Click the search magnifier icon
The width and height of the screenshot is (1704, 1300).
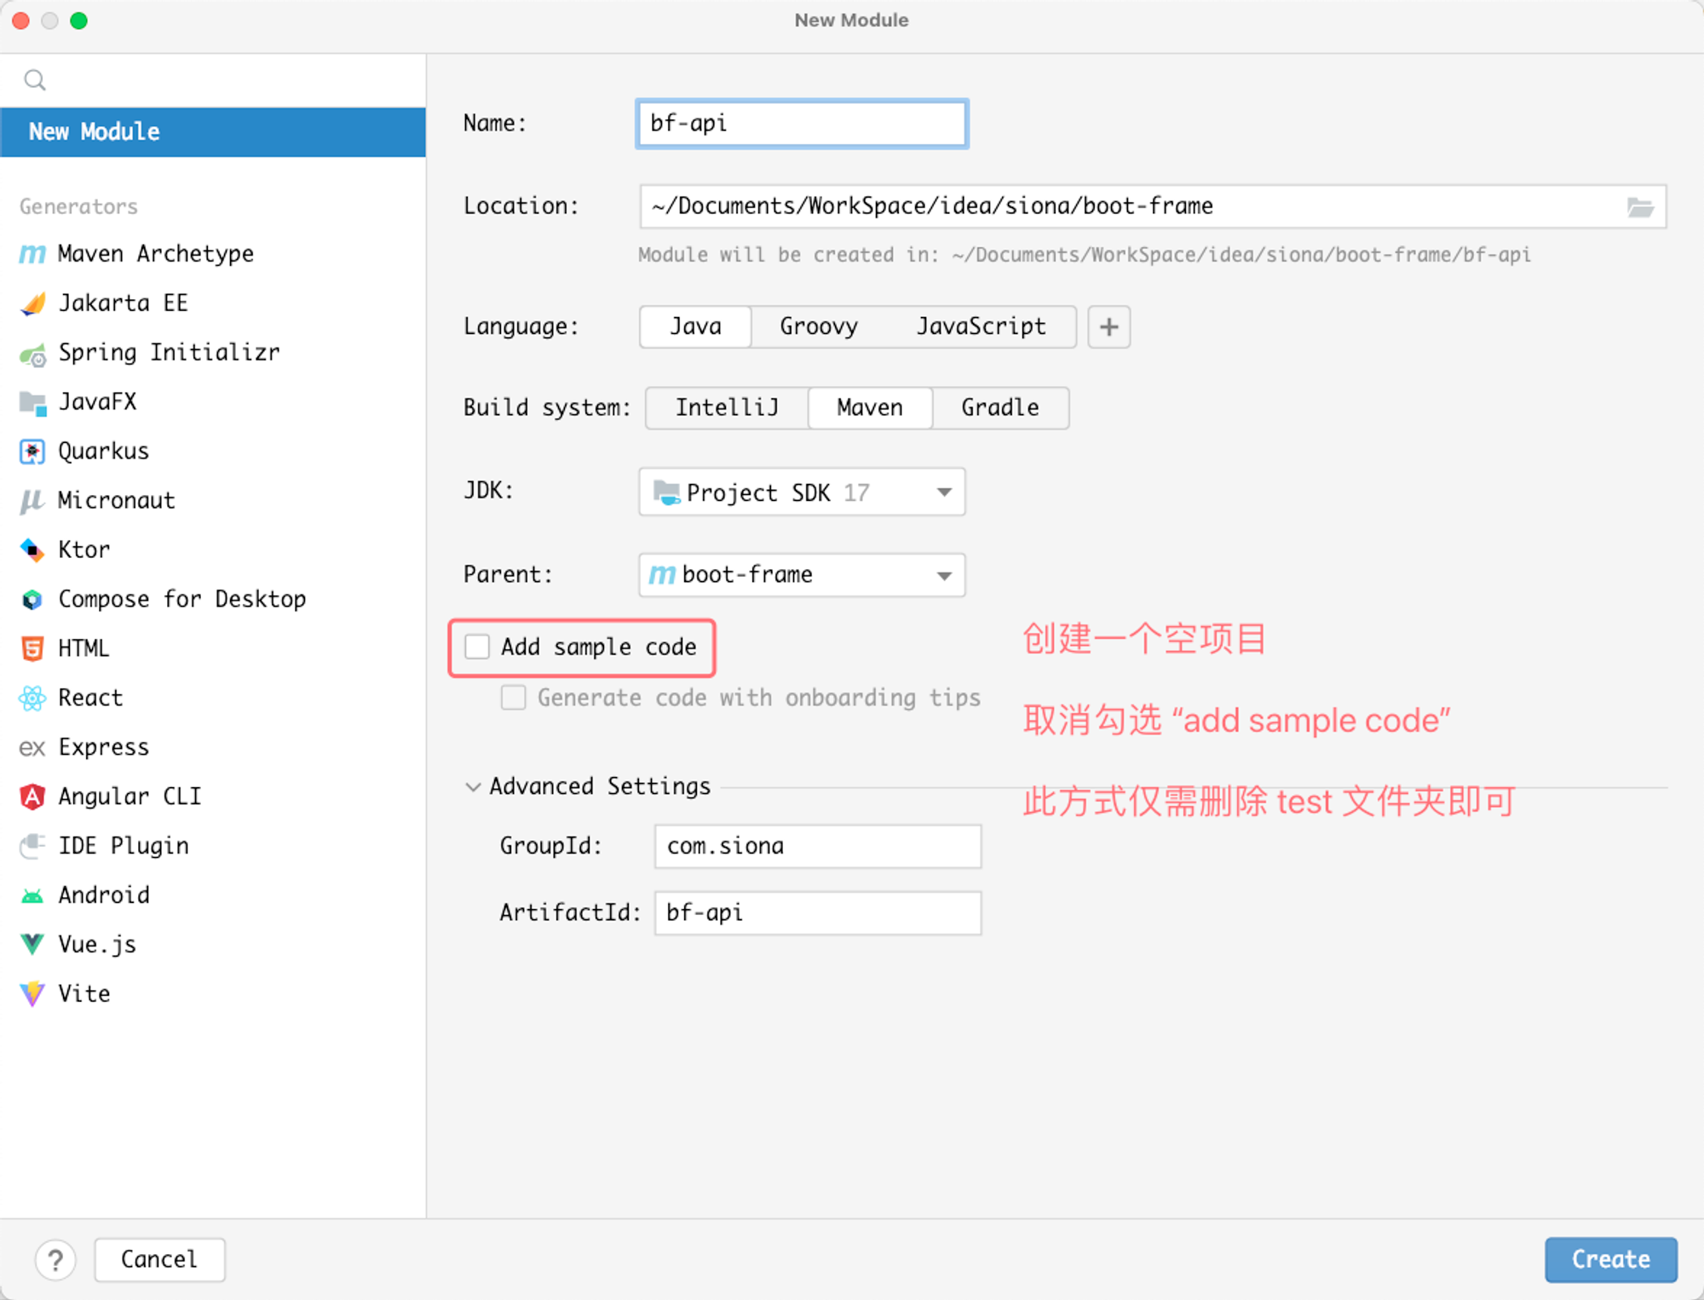click(35, 80)
